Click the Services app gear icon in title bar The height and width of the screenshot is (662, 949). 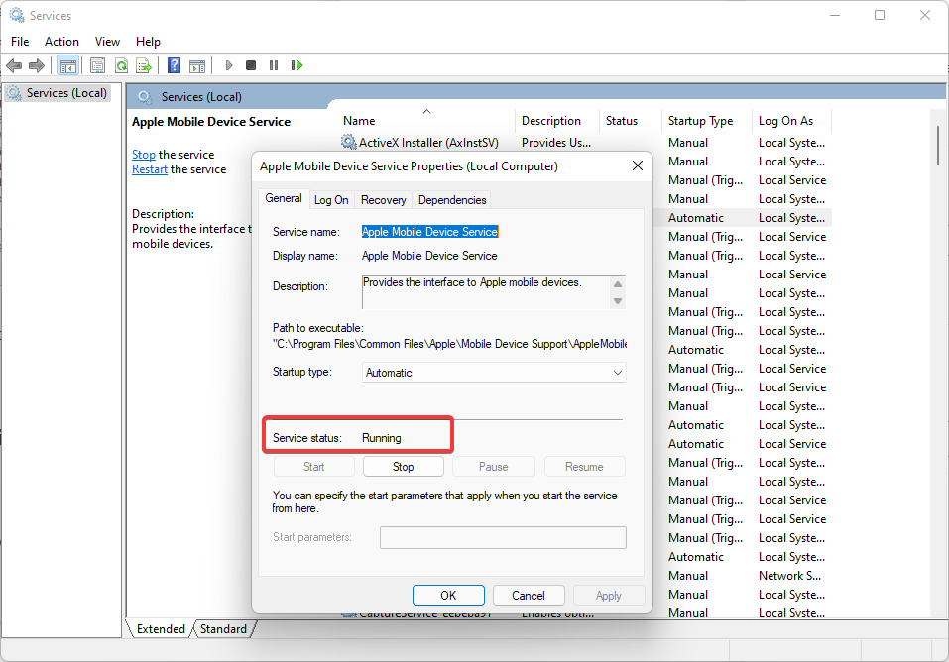point(16,15)
